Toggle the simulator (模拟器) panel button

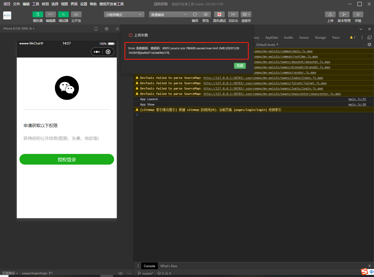(x=38, y=14)
